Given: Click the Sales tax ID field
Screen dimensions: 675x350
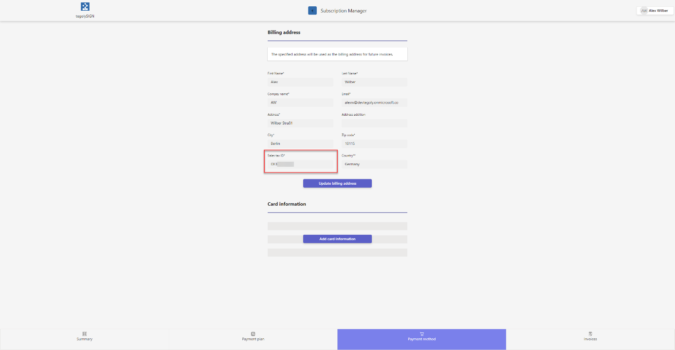Looking at the screenshot, I should pos(300,164).
